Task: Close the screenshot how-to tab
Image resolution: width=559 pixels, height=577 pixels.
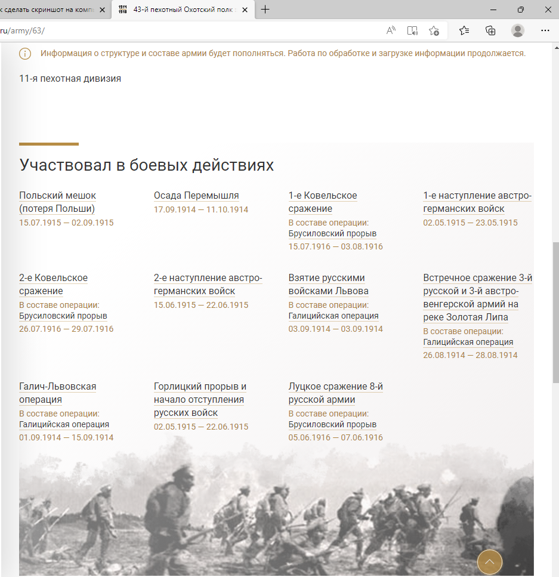Action: (x=102, y=10)
